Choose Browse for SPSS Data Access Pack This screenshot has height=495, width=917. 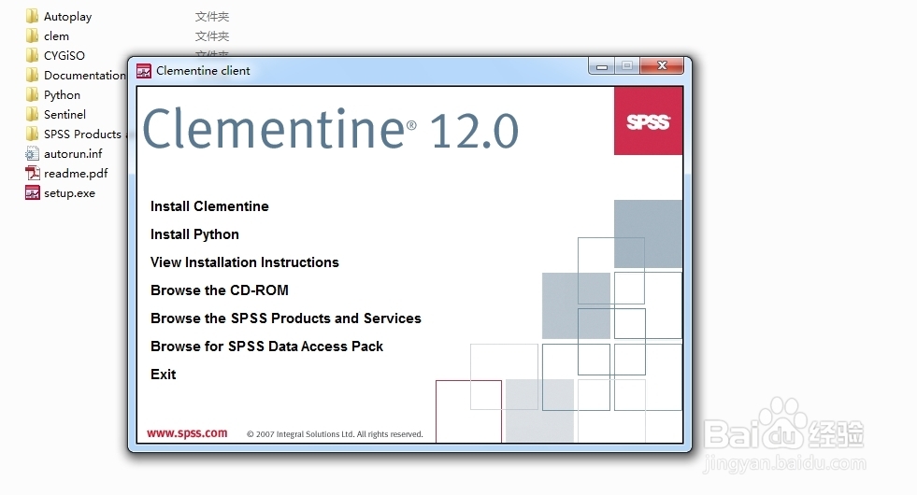click(x=266, y=346)
